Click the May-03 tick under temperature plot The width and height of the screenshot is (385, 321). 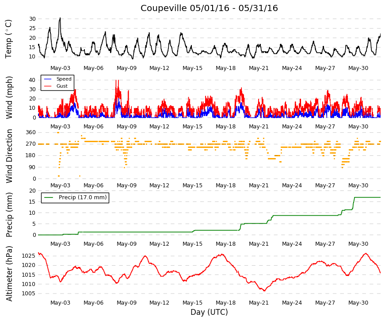pos(60,68)
